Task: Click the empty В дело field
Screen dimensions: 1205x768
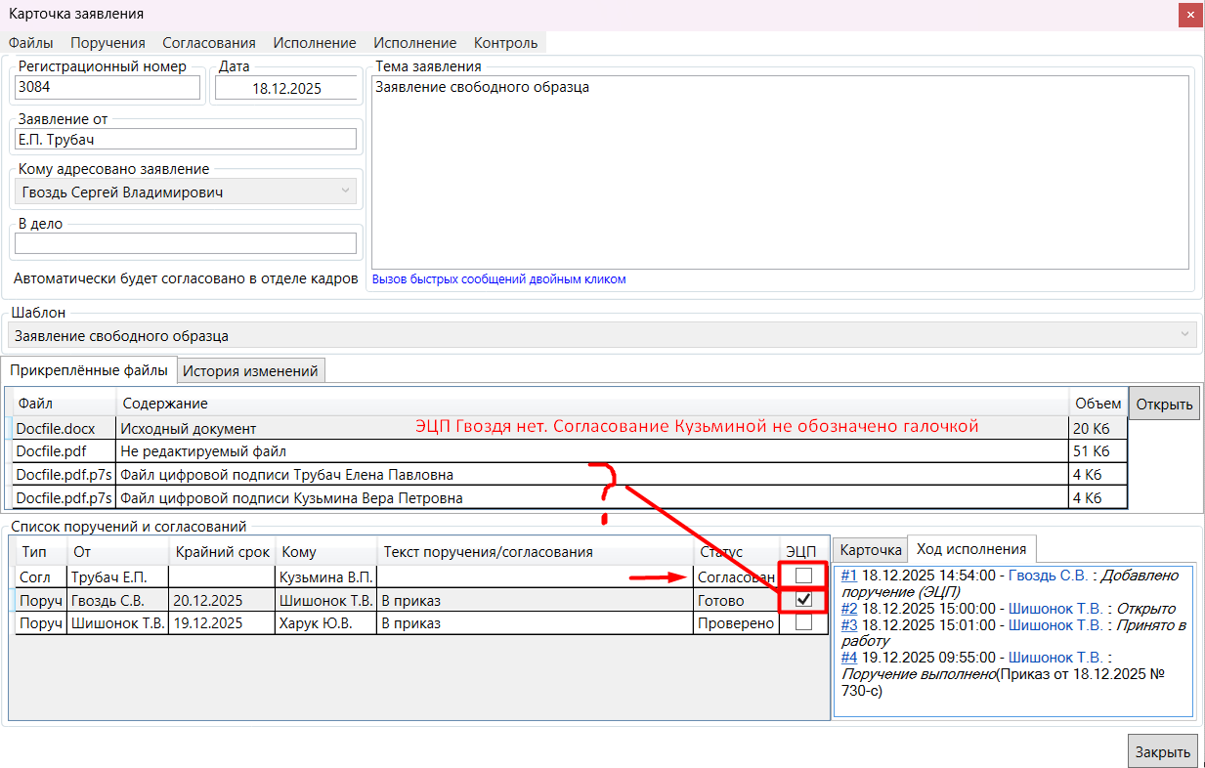Action: tap(186, 243)
